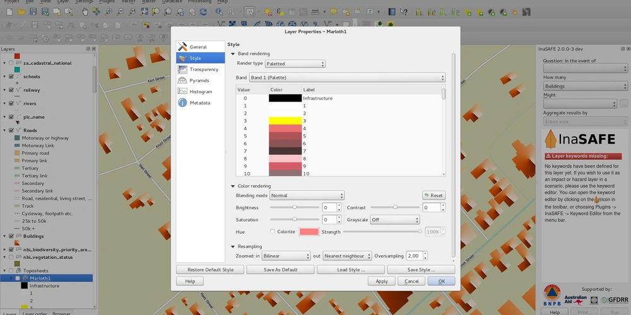Toggle visibility of rivers layer
Image resolution: width=631 pixels, height=315 pixels.
click(x=11, y=103)
